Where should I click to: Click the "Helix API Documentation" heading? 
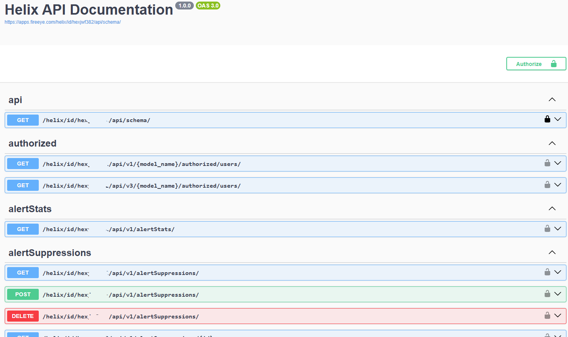point(89,9)
